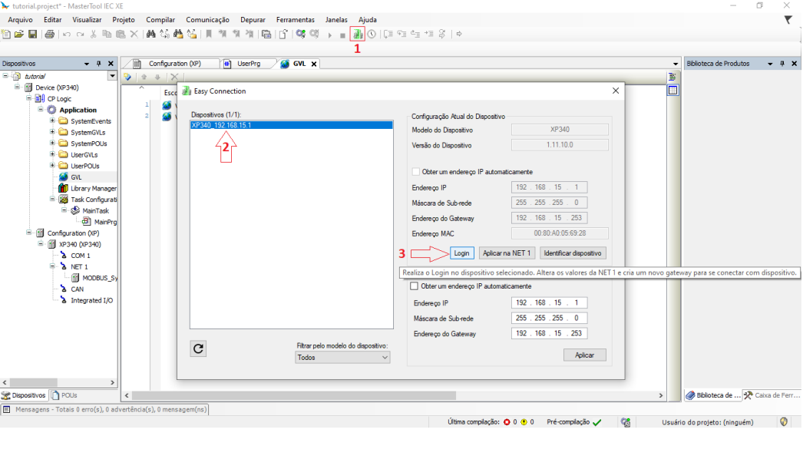Click the Save project toolbar icon
803x449 pixels.
[x=32, y=34]
